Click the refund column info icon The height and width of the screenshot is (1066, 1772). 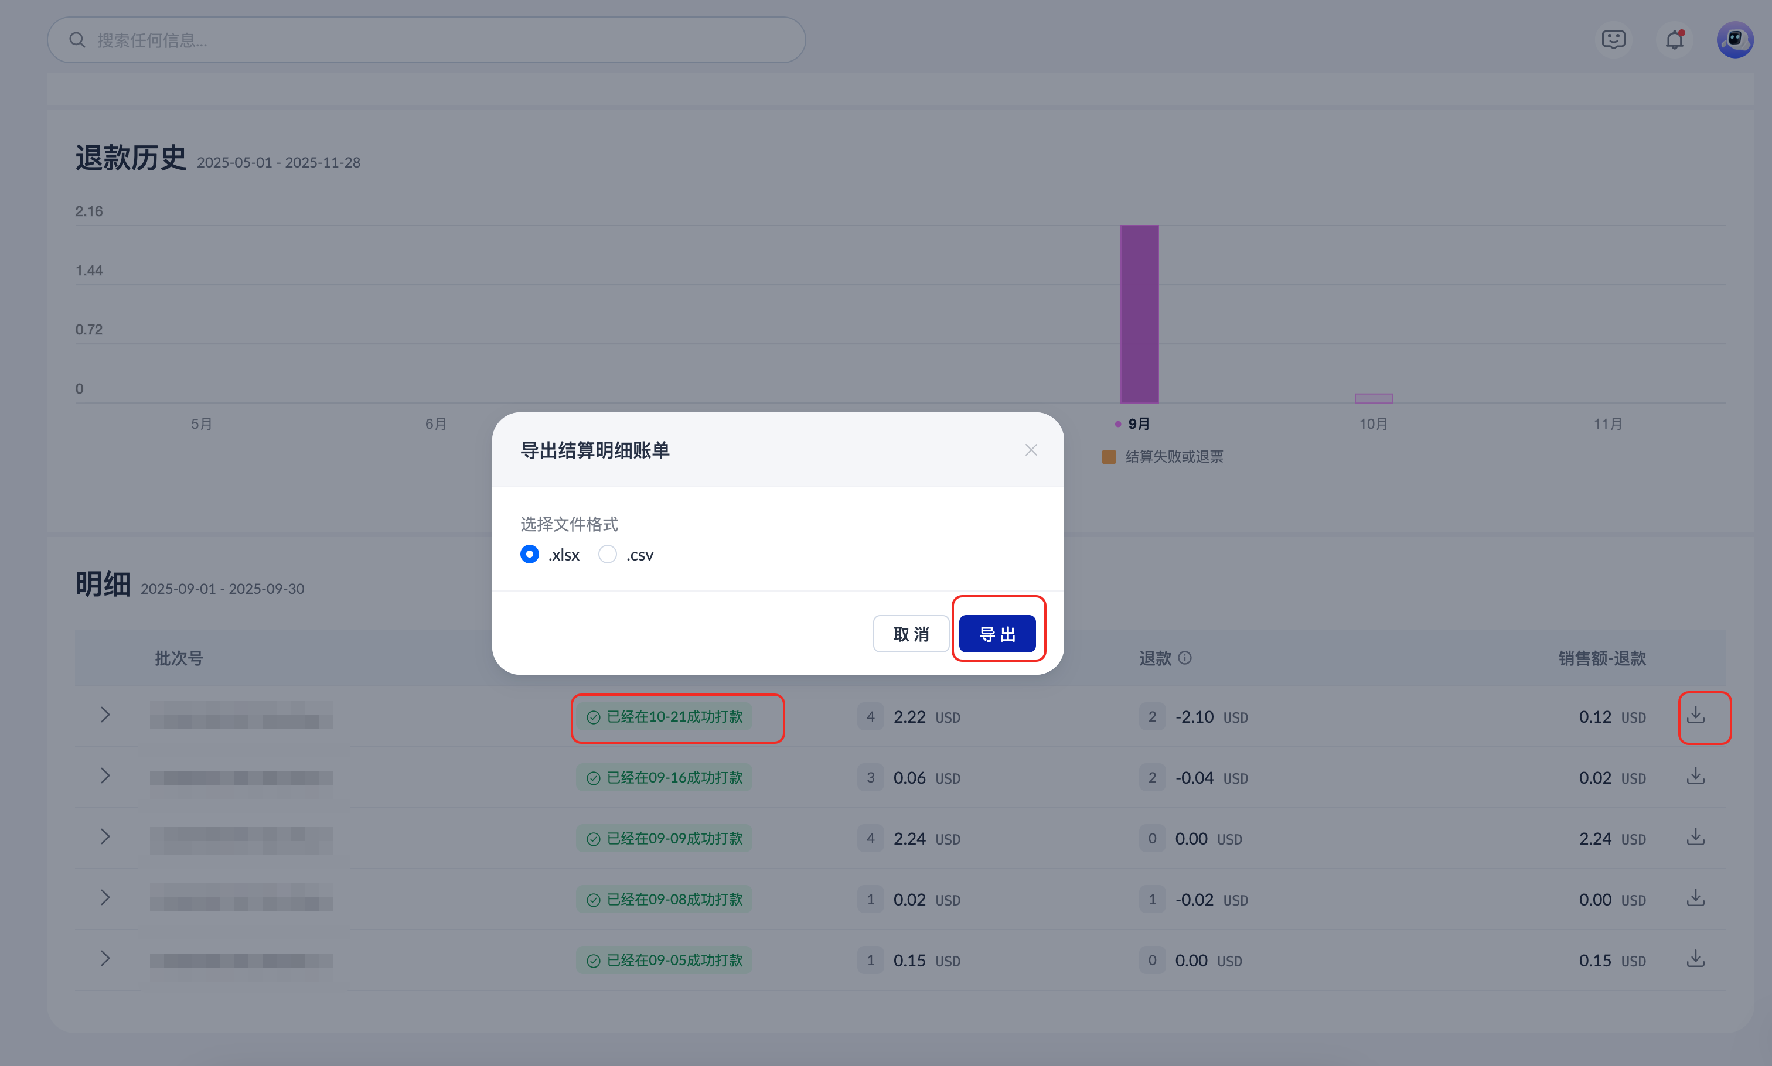click(x=1185, y=658)
